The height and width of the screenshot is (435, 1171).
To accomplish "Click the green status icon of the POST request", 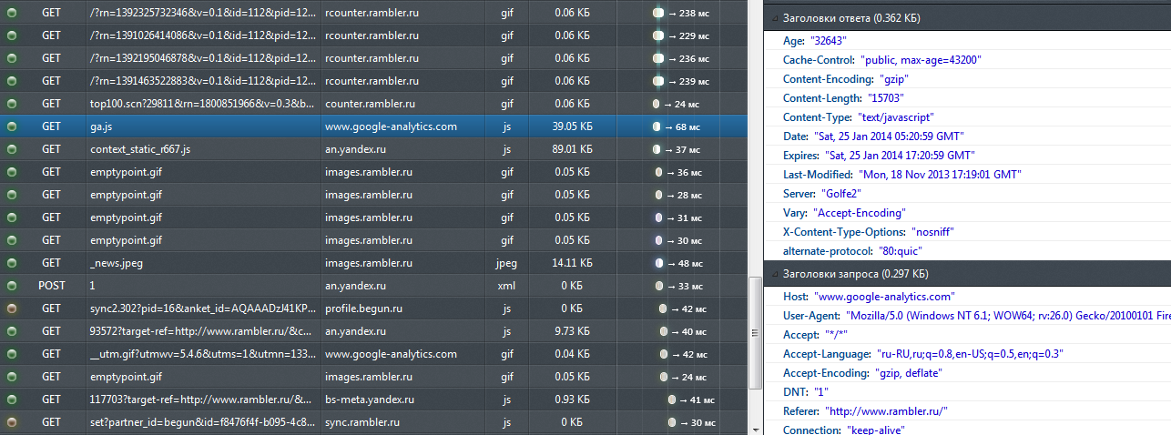I will click(x=12, y=286).
